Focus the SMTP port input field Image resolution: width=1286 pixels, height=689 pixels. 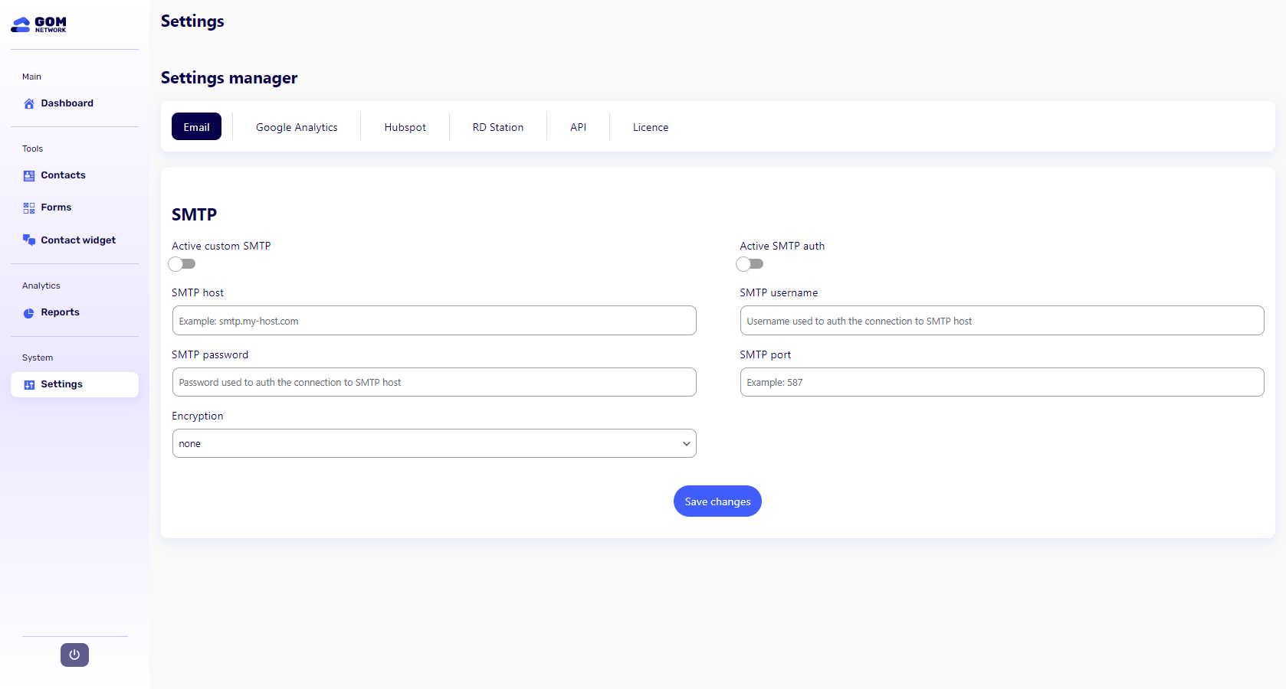pos(1002,382)
